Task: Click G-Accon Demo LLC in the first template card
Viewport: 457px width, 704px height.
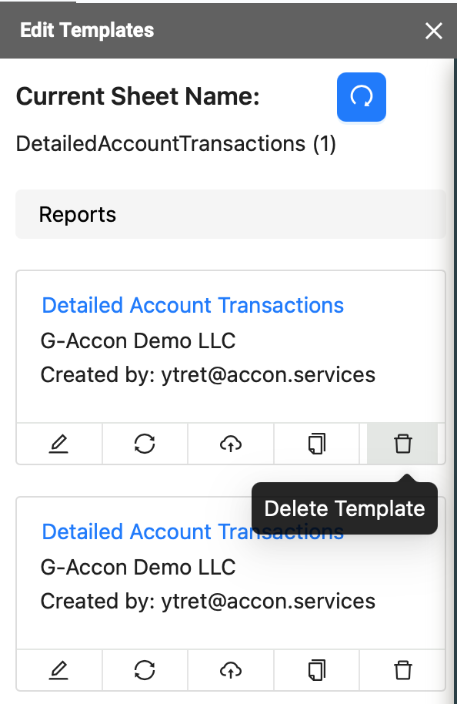Action: (x=138, y=340)
